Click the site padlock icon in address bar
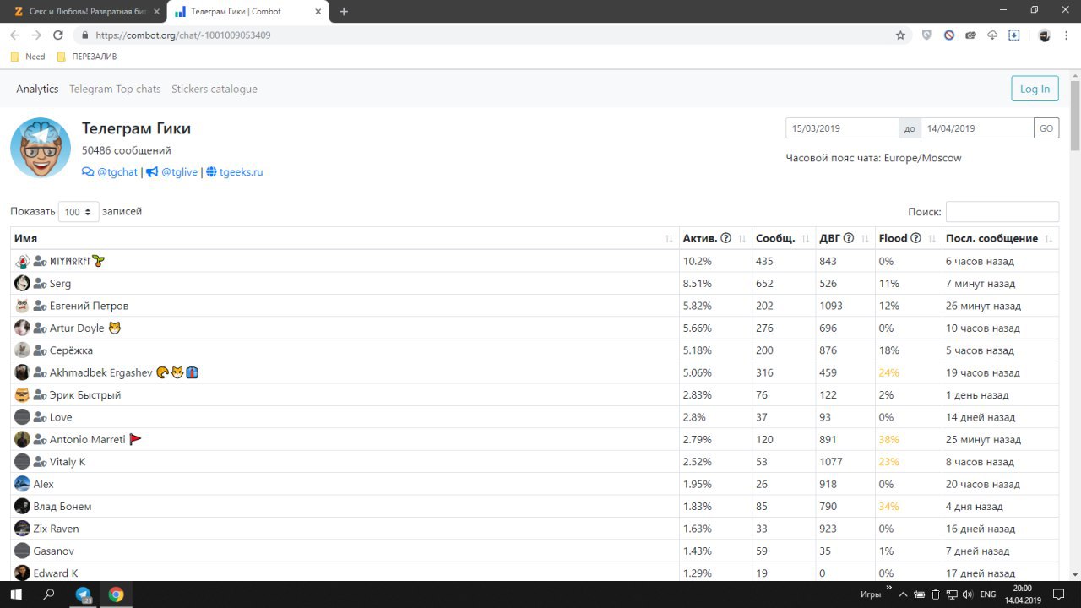1081x608 pixels. coord(84,35)
